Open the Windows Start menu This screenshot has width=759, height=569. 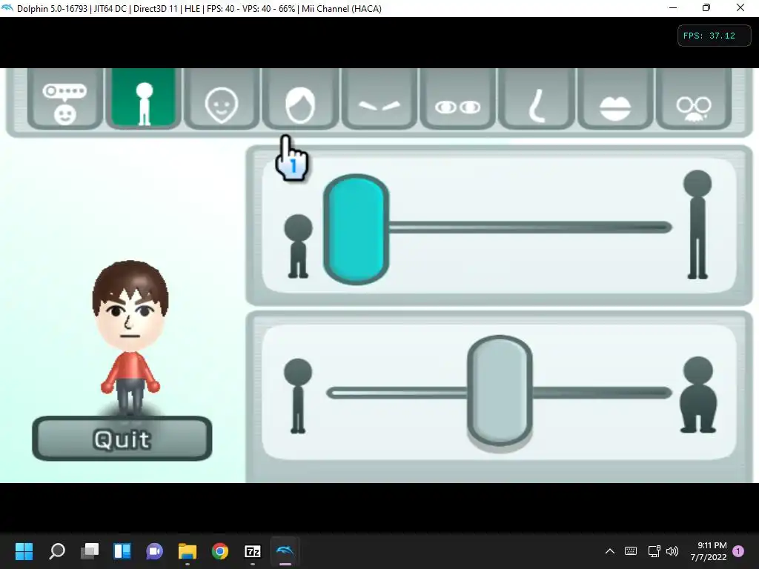pos(24,551)
